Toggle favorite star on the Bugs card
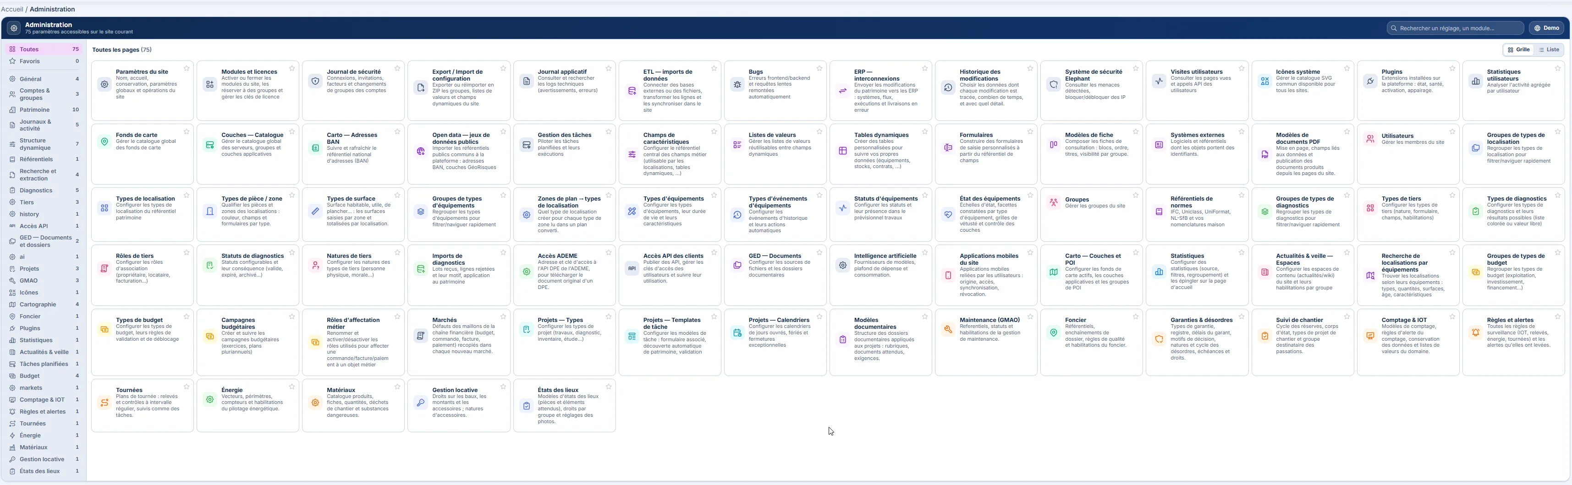 [819, 68]
